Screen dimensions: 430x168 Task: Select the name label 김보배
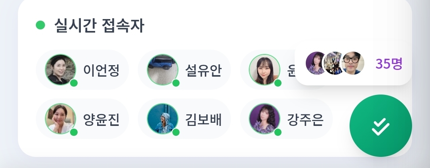[203, 119]
